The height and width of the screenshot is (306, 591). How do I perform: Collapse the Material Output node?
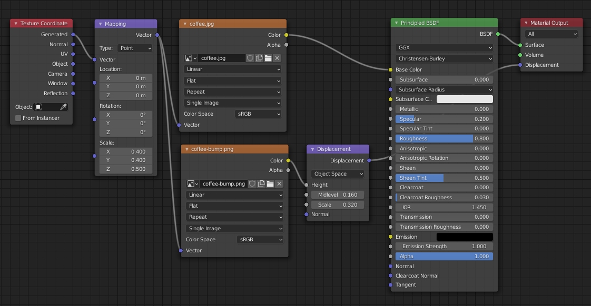click(x=526, y=23)
